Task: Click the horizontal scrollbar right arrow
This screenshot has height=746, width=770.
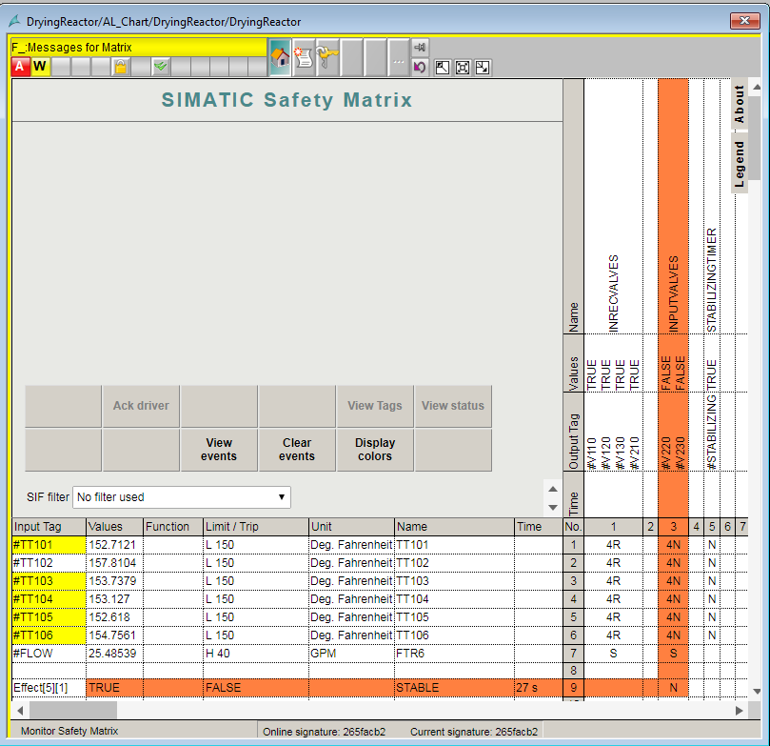Action: (x=739, y=711)
